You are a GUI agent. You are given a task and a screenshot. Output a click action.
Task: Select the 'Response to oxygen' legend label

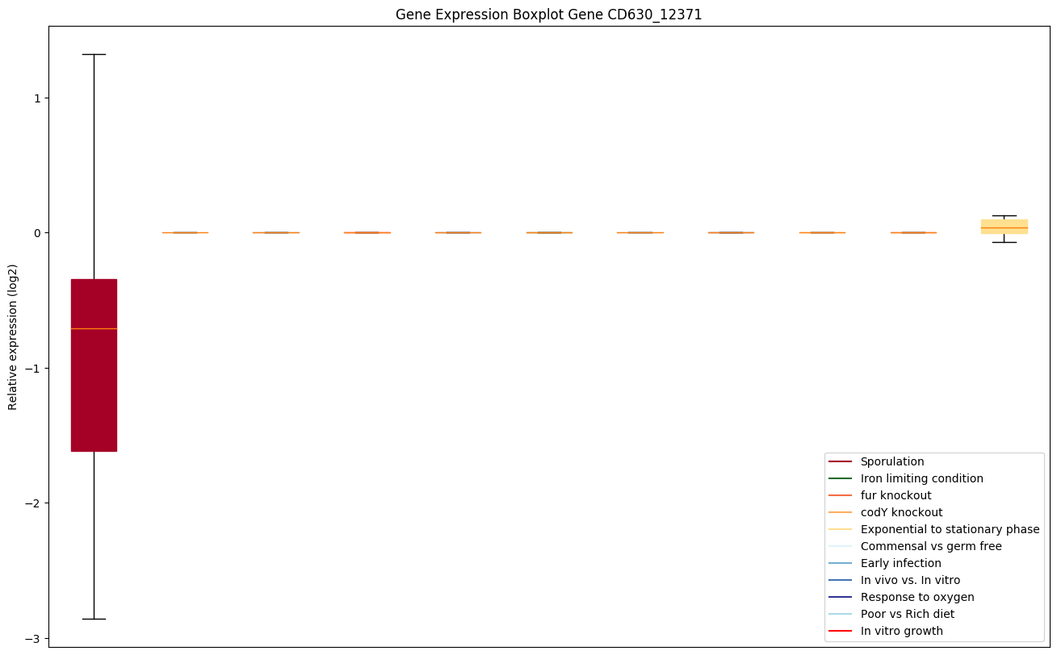pyautogui.click(x=916, y=598)
